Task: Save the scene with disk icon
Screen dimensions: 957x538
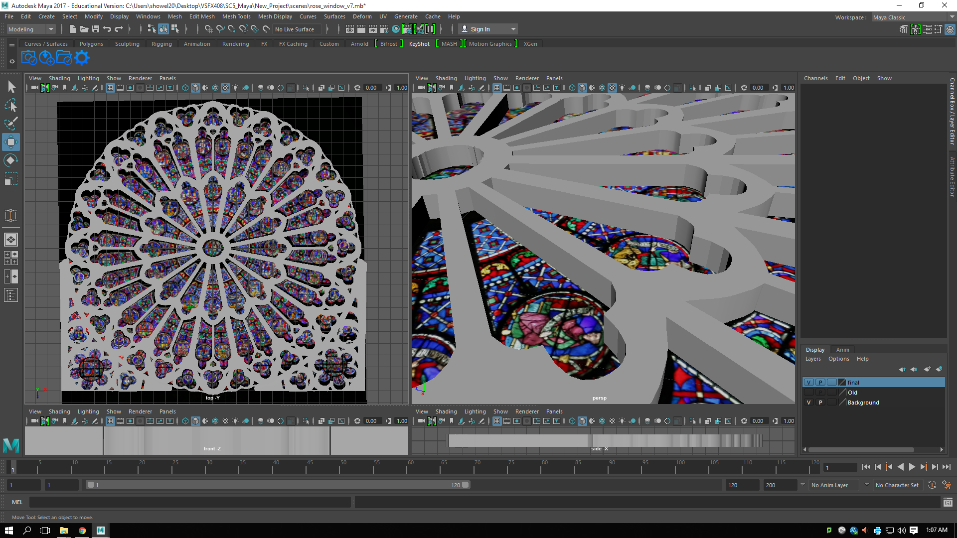Action: point(96,29)
